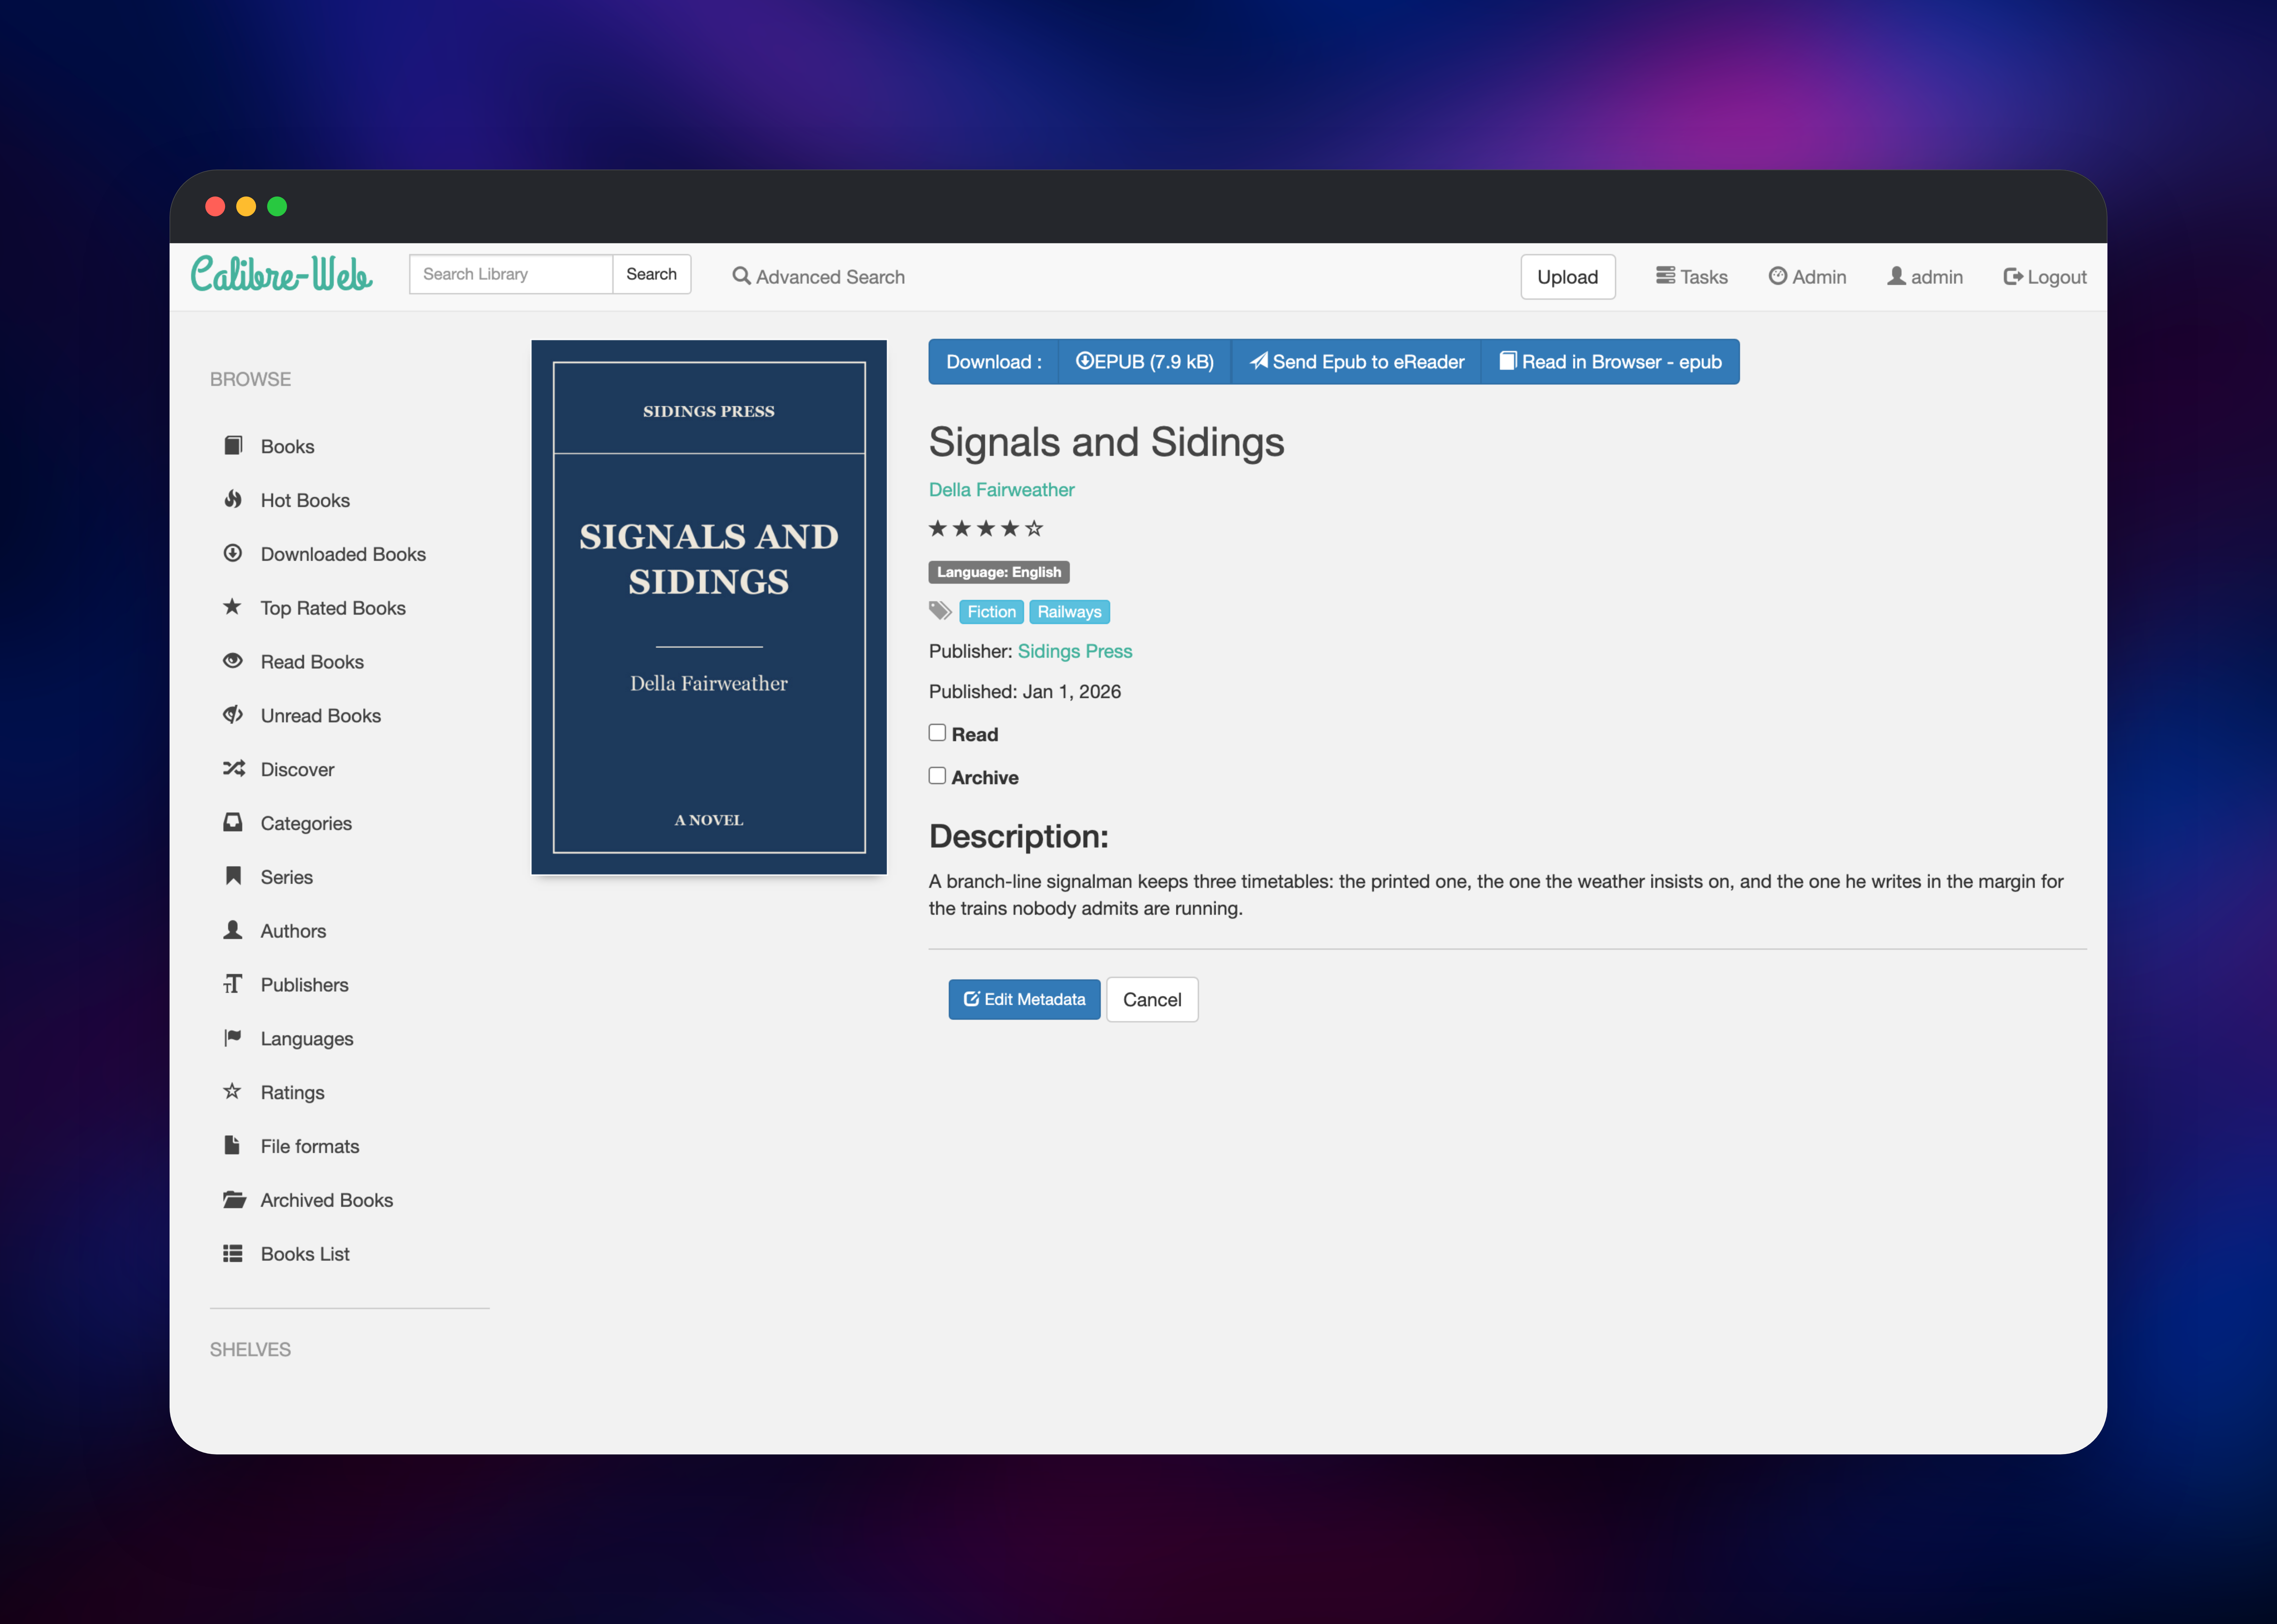Click the Language: English badge
Viewport: 2277px width, 1624px height.
(999, 572)
